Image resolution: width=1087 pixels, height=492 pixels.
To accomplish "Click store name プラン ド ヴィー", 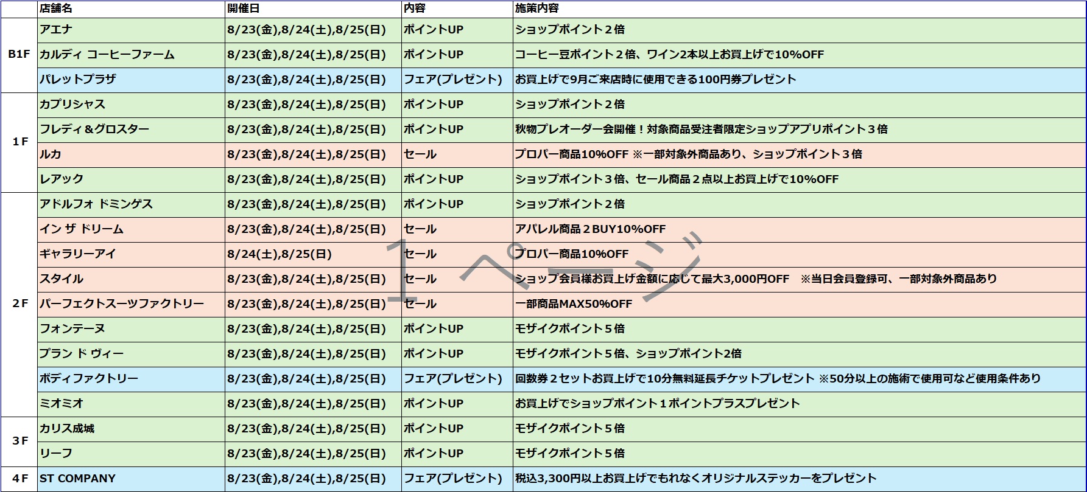I will coord(82,354).
